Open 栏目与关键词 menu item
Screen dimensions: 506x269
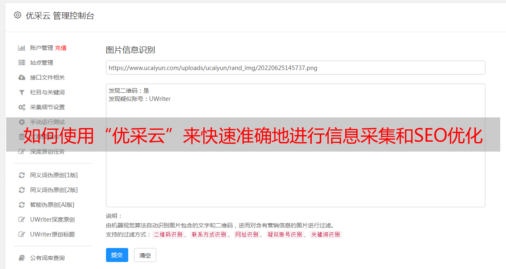pyautogui.click(x=47, y=92)
